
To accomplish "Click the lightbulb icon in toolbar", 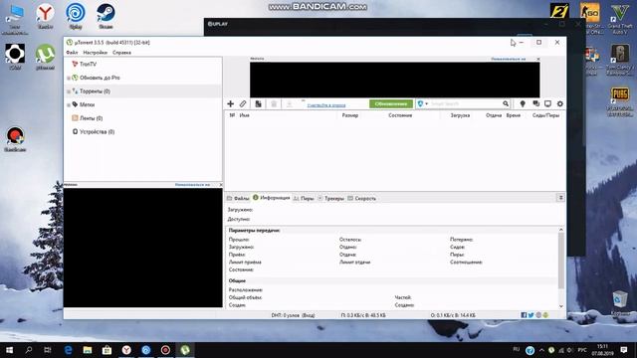I will click(x=523, y=103).
